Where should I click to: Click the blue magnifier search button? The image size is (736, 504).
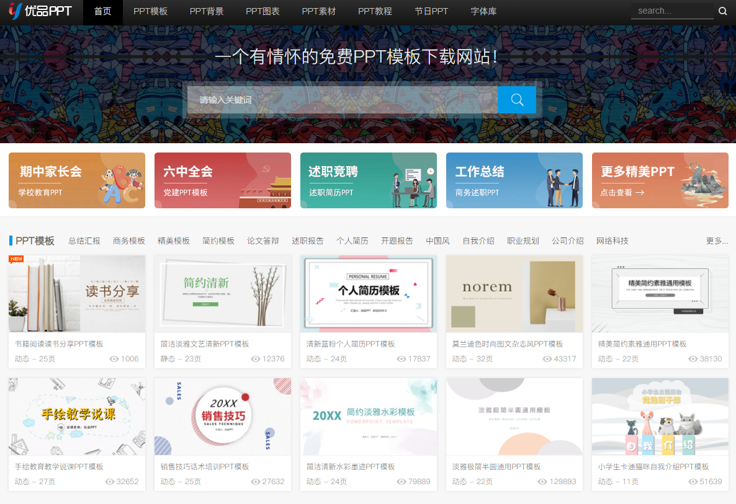(x=516, y=100)
